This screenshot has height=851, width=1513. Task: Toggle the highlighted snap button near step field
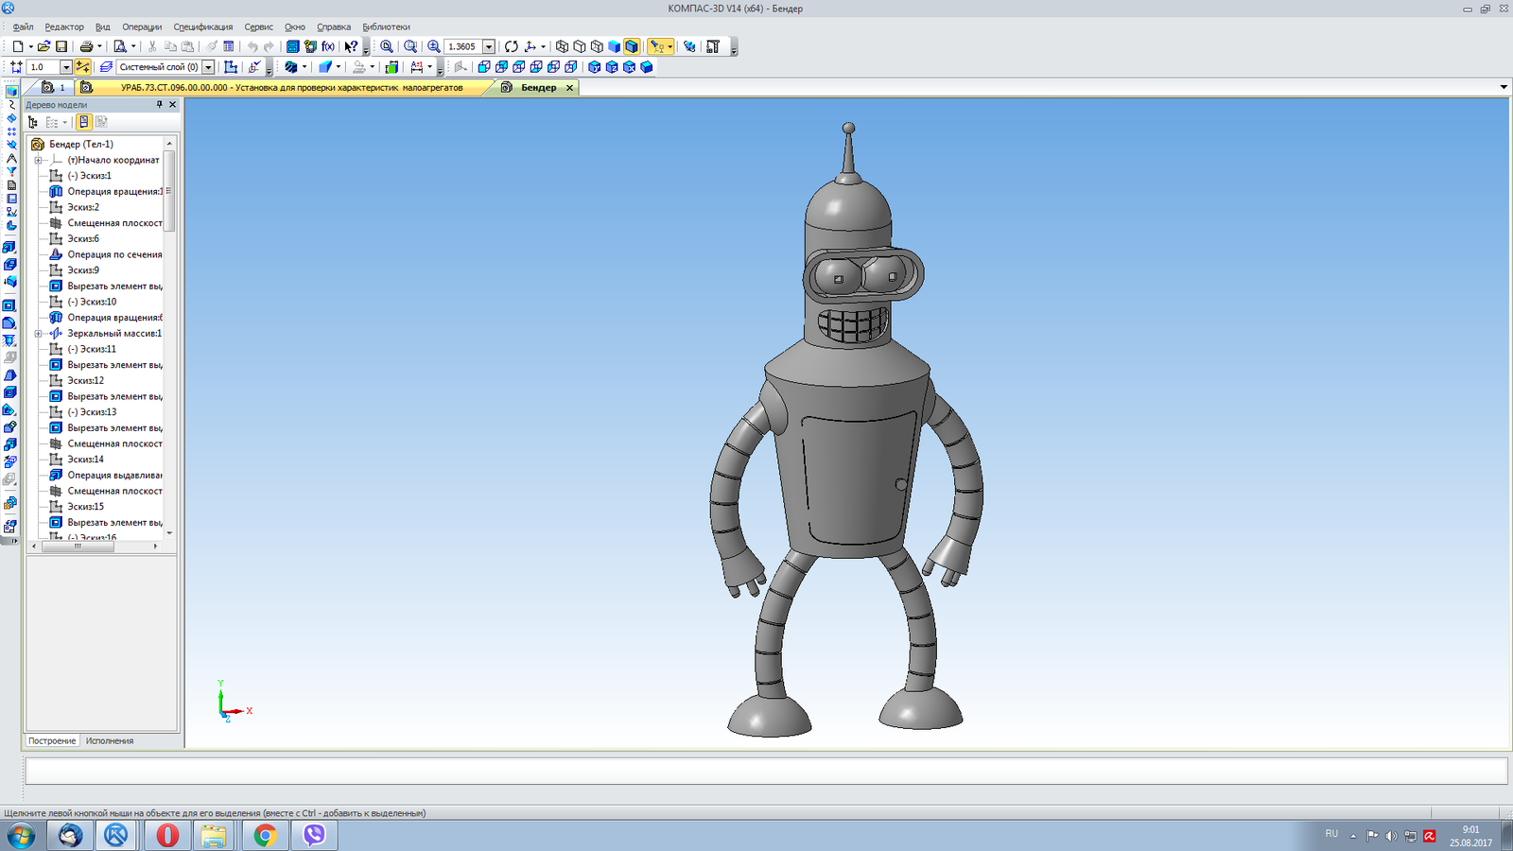point(83,67)
